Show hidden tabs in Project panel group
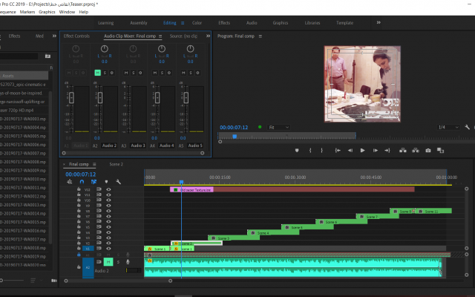Screen dimensions: 475x297 click(54, 36)
